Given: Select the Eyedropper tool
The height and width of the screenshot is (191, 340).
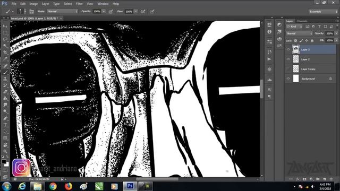Looking at the screenshot, I should pyautogui.click(x=5, y=59).
